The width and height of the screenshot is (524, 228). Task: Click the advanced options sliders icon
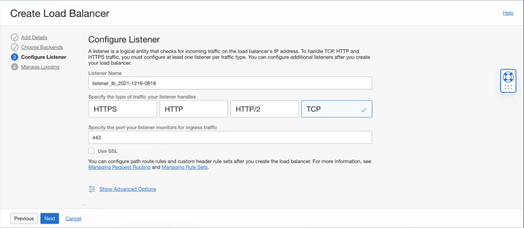(92, 189)
